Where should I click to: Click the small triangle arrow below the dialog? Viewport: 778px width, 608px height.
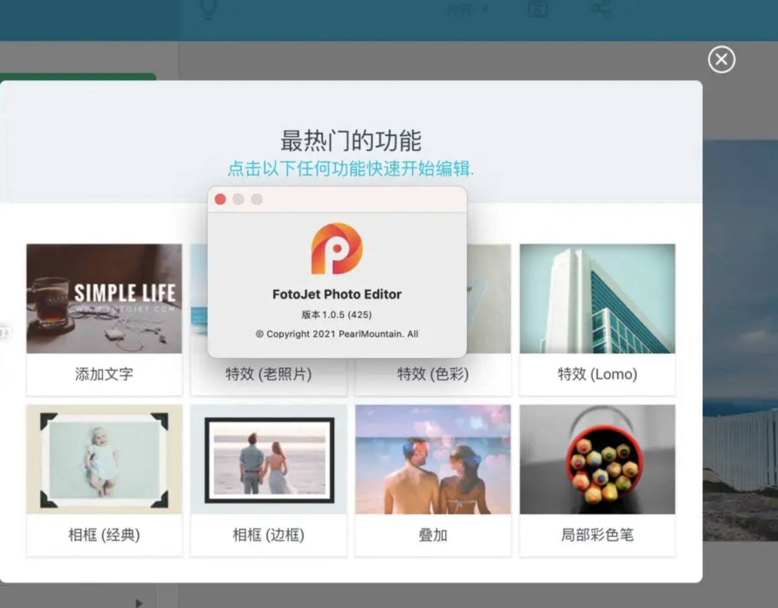138,603
